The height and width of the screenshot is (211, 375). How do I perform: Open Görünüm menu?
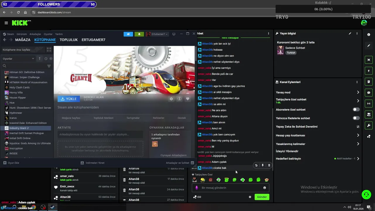click(x=22, y=34)
